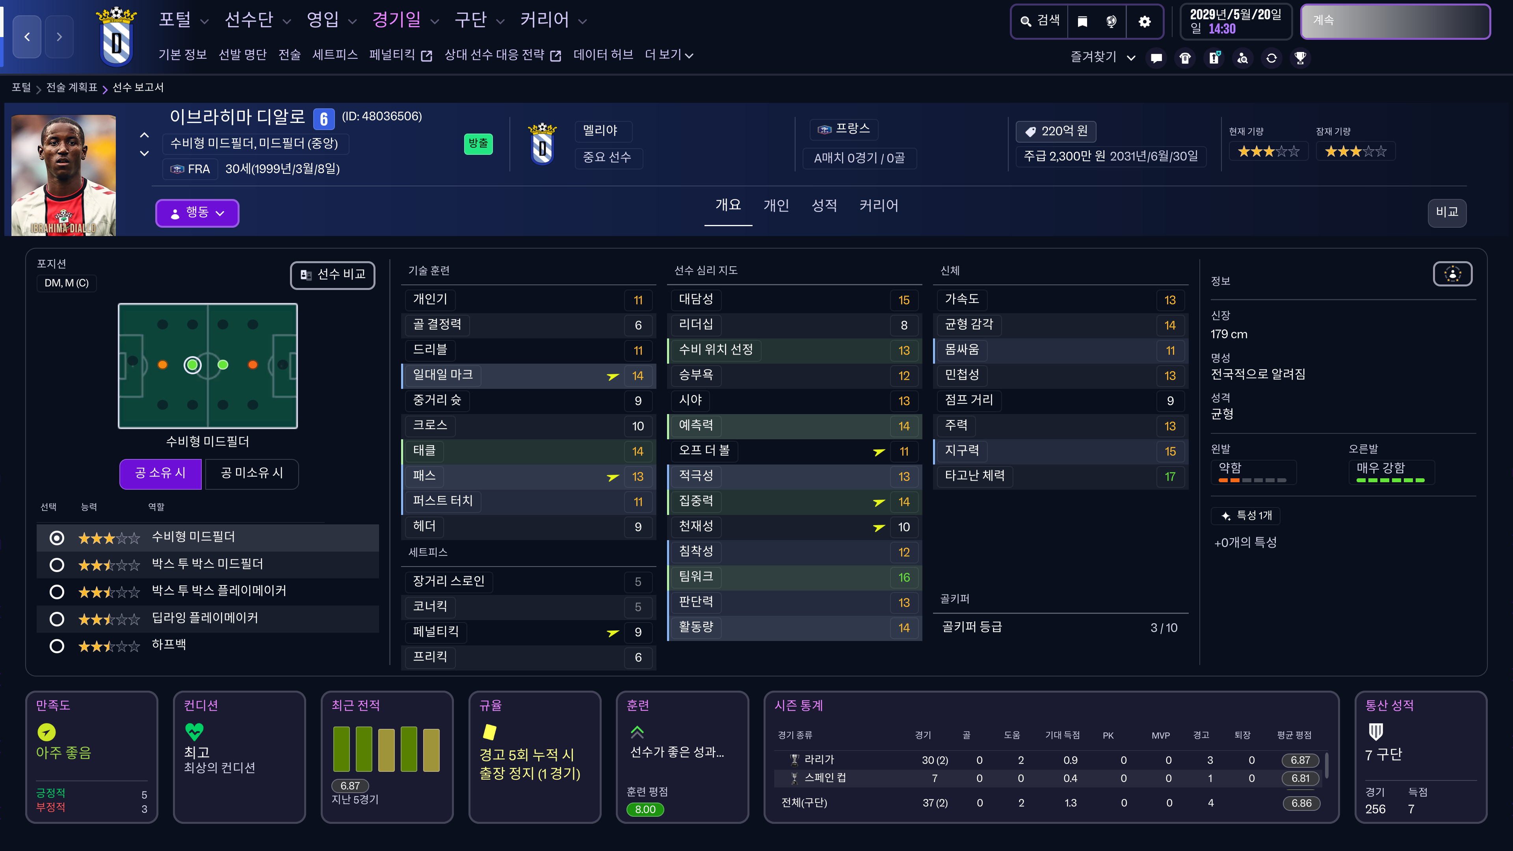
Task: Click the 선수 비교 button
Action: (333, 275)
